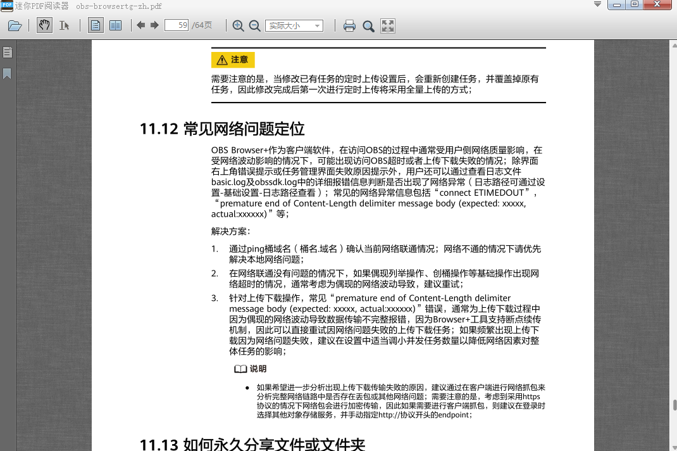Switch to the text selection tool
This screenshot has width=677, height=451.
[x=64, y=25]
